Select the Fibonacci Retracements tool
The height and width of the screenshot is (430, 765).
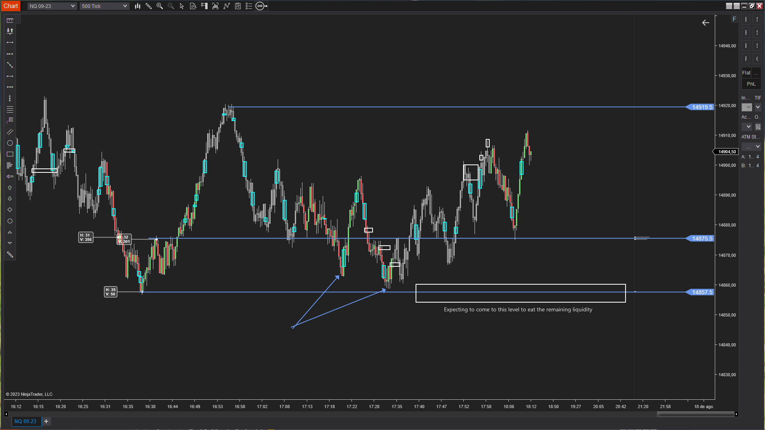click(10, 109)
